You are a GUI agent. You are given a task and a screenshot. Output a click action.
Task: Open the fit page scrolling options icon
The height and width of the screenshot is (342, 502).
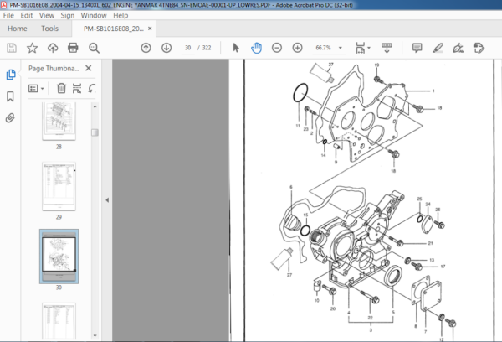[x=363, y=48]
